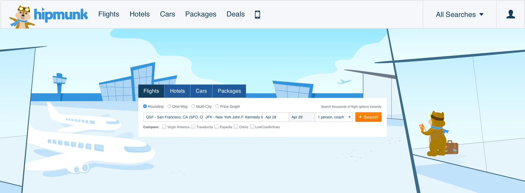Image resolution: width=525 pixels, height=193 pixels.
Task: Select the One-Way radio button
Action: [169, 106]
